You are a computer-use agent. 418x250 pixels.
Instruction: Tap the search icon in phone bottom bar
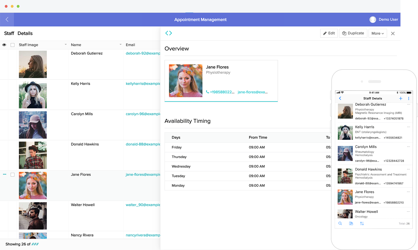340,223
